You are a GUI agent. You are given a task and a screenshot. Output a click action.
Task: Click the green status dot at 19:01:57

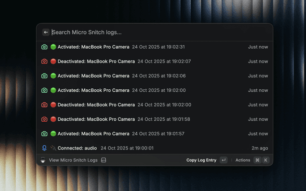(53, 134)
